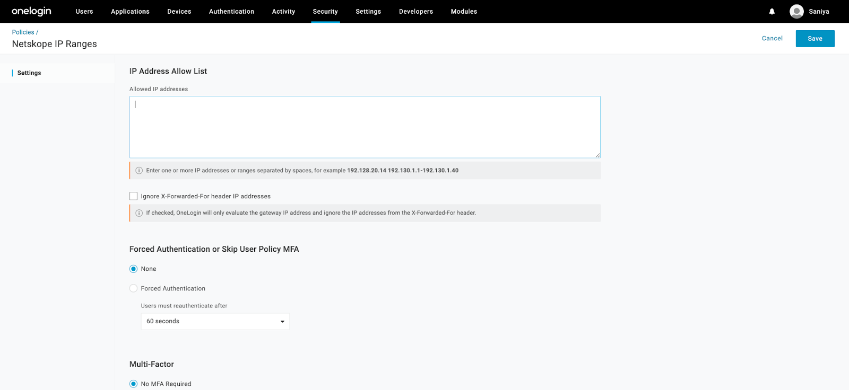Open the Applications menu

coord(130,11)
